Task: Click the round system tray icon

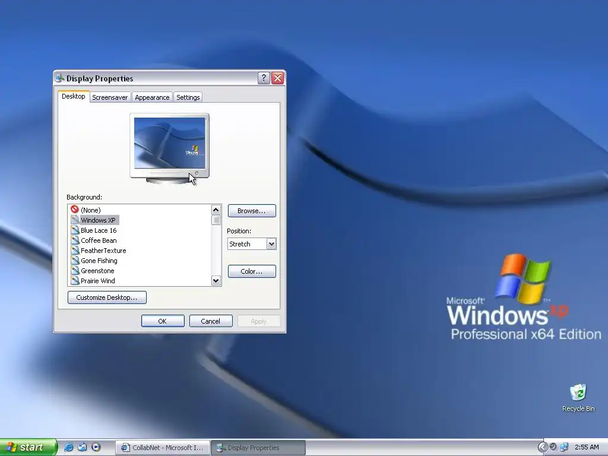Action: (x=553, y=447)
